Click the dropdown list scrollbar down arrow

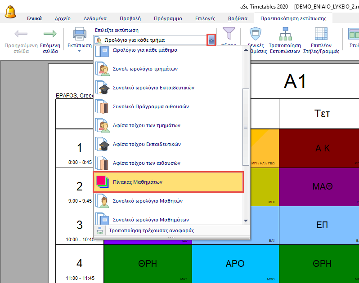click(246, 221)
